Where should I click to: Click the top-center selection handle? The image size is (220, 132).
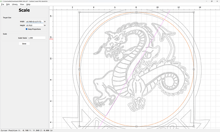(x=136, y=12)
